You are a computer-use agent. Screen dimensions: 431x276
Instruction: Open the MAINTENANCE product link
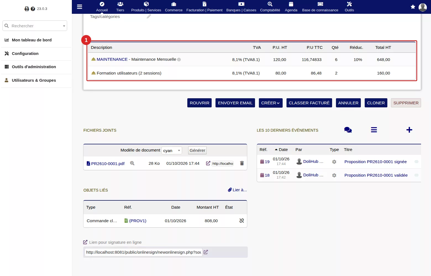(x=112, y=59)
